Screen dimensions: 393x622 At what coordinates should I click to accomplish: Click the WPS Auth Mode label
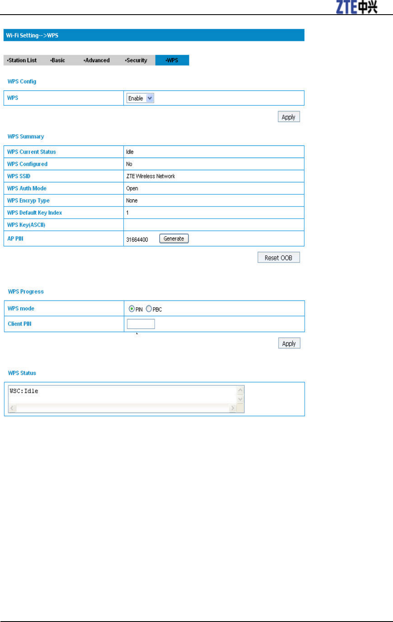[x=27, y=189]
